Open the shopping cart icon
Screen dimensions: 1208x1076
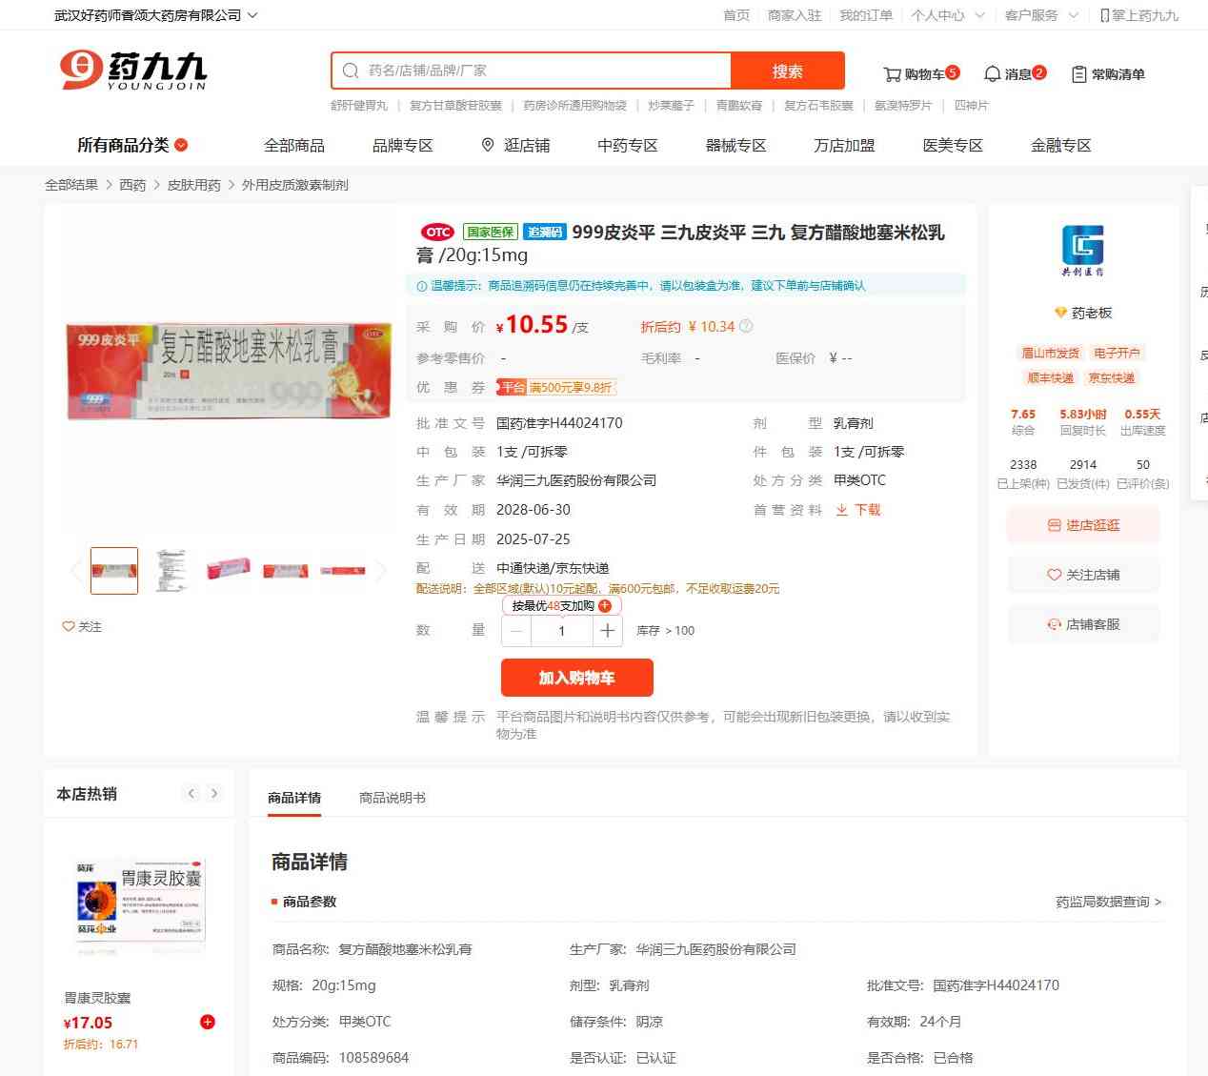892,74
